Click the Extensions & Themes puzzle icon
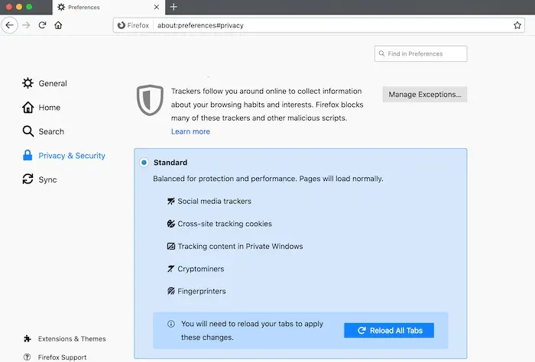The height and width of the screenshot is (362, 535). coord(28,338)
